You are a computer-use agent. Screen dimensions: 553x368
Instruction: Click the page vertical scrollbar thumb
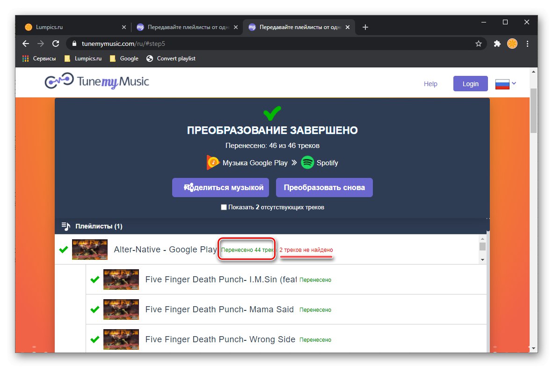point(534,110)
